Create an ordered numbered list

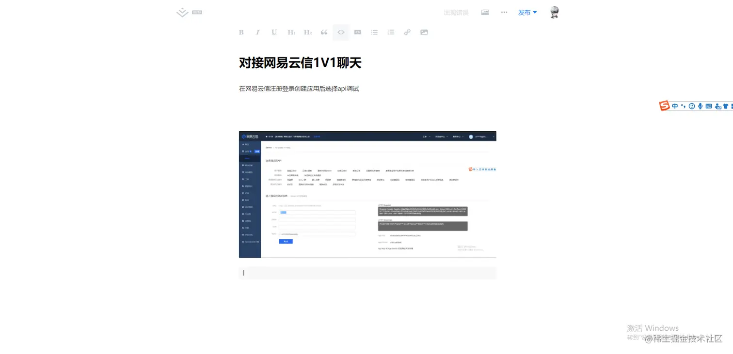tap(391, 32)
